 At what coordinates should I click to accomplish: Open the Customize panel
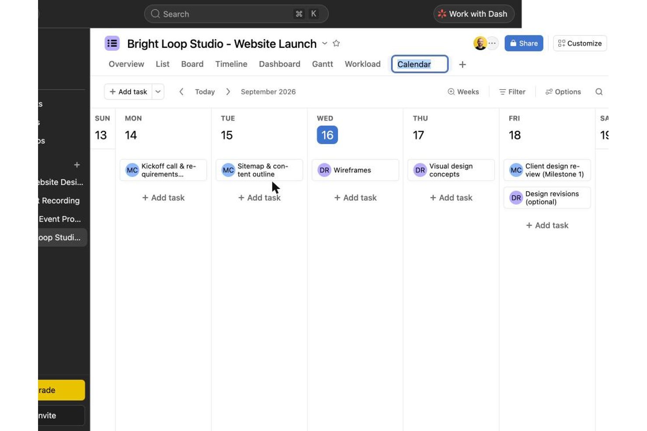pos(580,43)
